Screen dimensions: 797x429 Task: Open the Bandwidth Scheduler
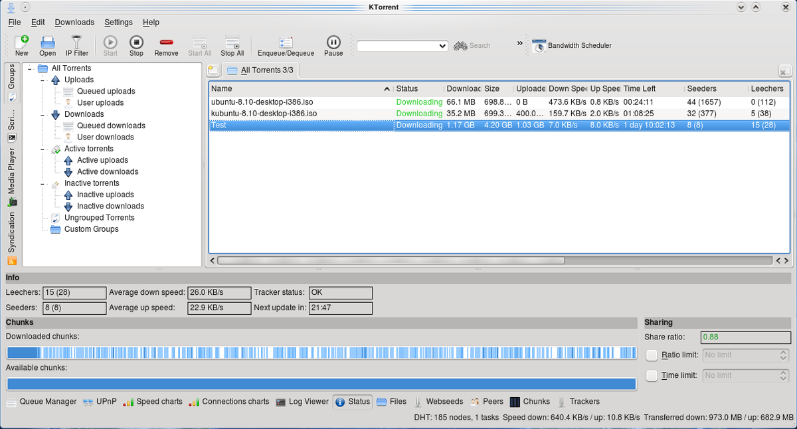click(572, 46)
